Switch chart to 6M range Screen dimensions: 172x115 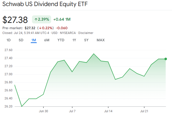(x=47, y=40)
